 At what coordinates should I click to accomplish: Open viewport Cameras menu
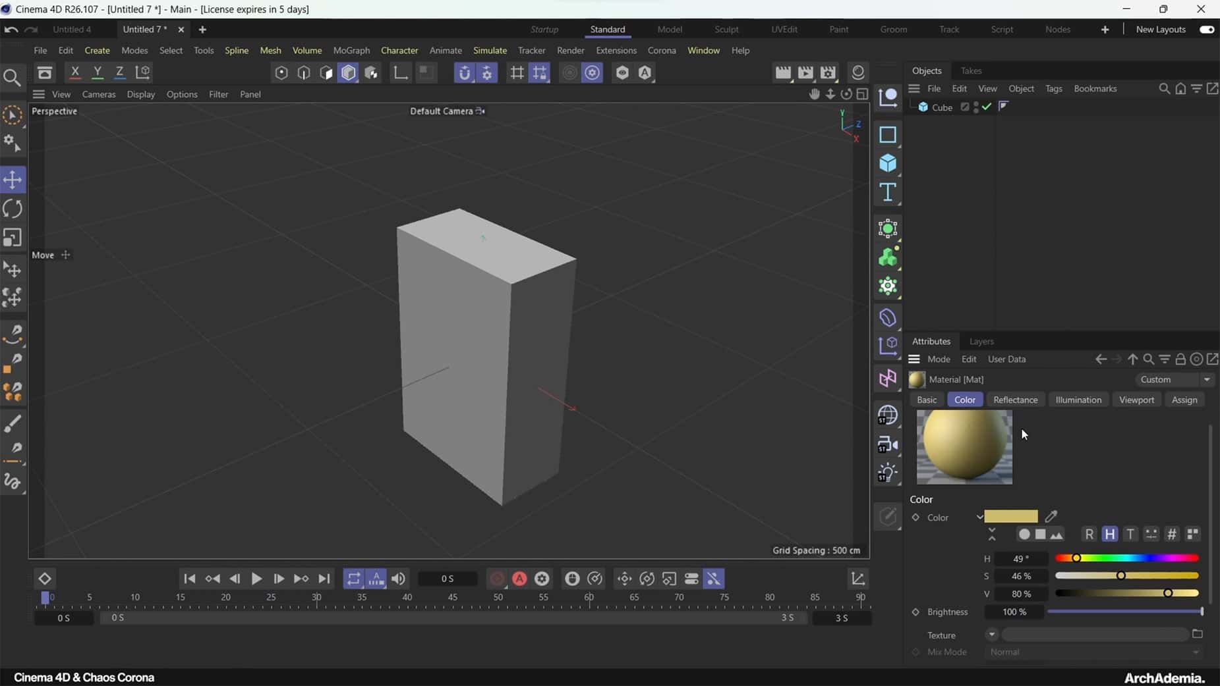(99, 94)
